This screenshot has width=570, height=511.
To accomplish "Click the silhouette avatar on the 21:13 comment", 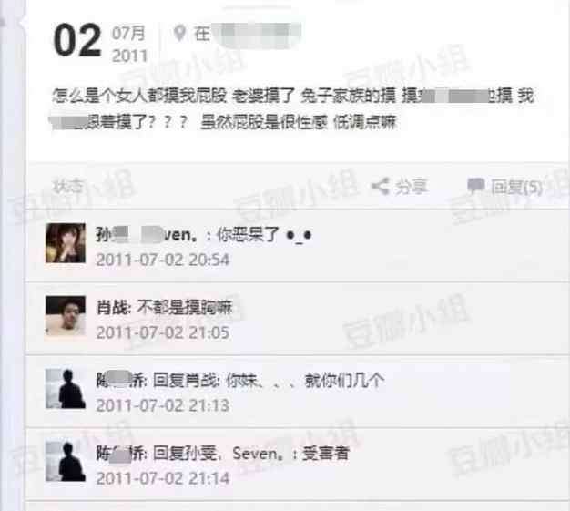I will click(66, 389).
